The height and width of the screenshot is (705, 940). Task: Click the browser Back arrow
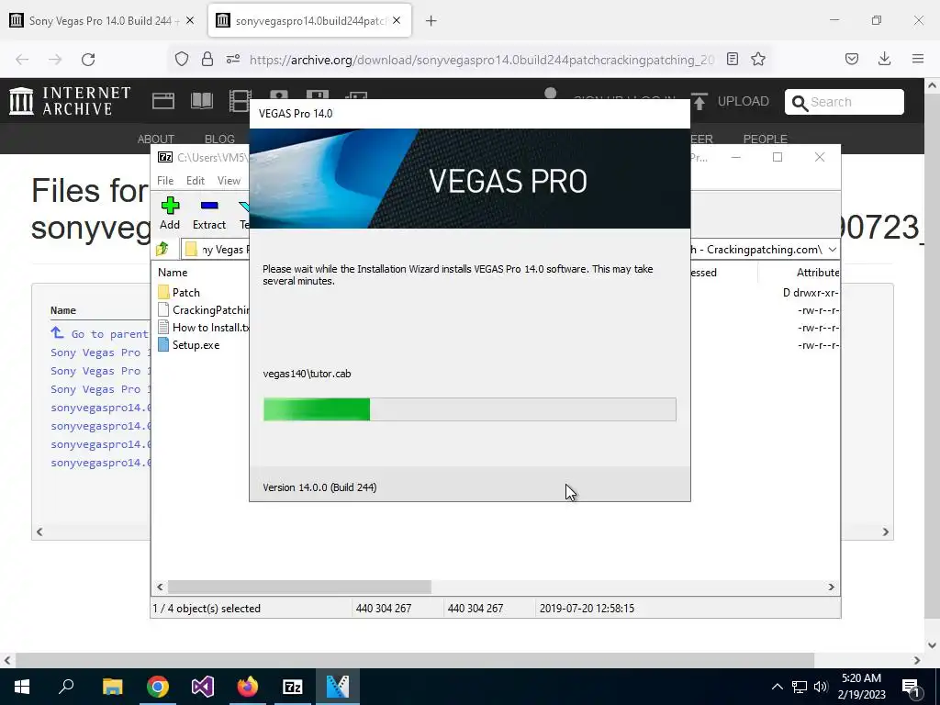tap(22, 60)
